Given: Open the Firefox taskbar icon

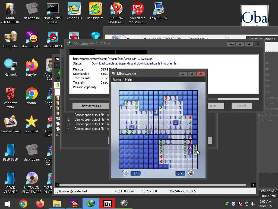Looking at the screenshot, I should pyautogui.click(x=40, y=204).
